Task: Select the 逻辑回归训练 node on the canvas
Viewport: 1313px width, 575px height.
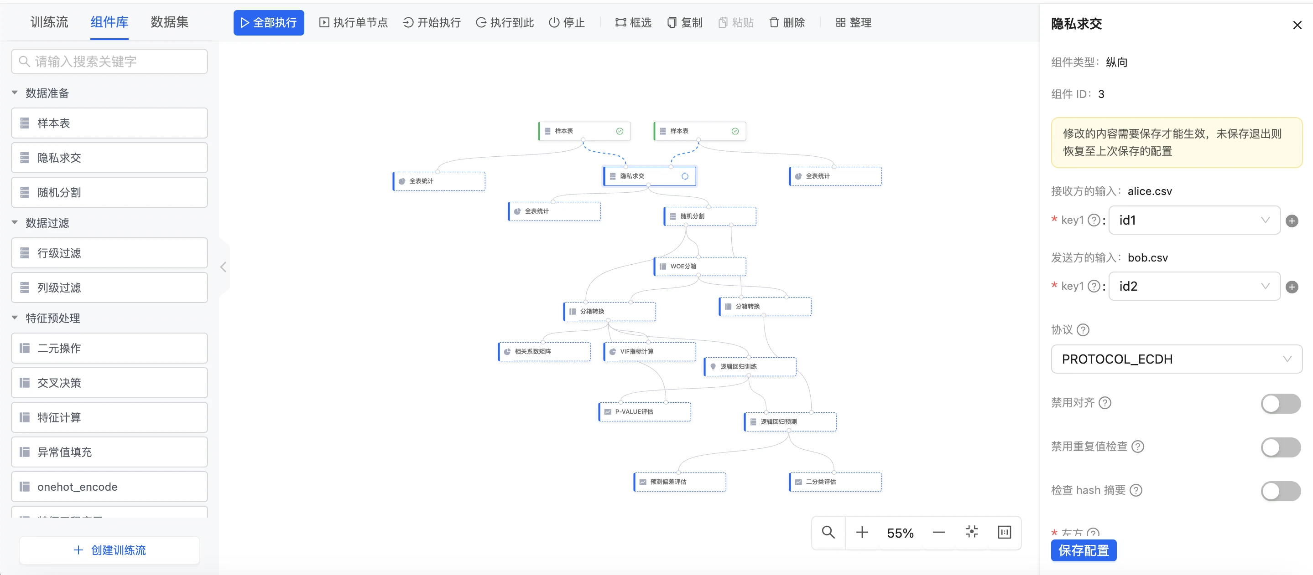Action: point(750,366)
